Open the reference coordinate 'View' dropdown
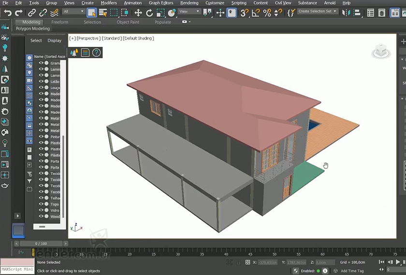Screen dimensions: 406x275 (189, 12)
